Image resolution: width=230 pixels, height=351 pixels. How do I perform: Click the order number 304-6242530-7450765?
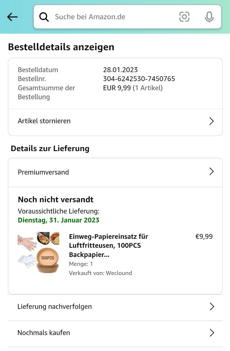pos(139,79)
